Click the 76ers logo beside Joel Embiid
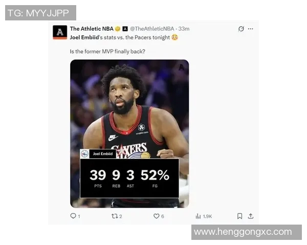The width and height of the screenshot is (307, 245). coord(84,154)
